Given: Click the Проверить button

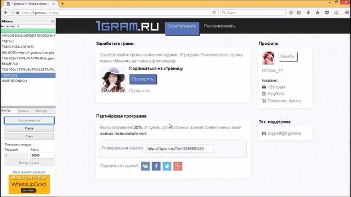Looking at the screenshot, I should 143,79.
